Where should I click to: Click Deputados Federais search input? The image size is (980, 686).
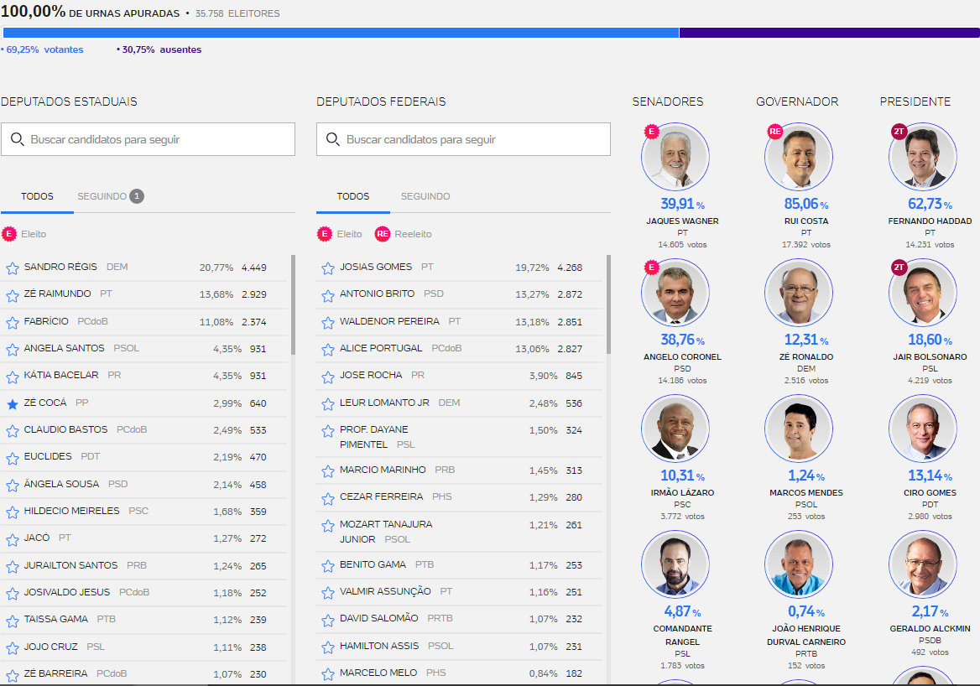click(x=474, y=139)
